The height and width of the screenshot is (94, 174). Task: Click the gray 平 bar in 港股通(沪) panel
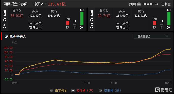click(x=75, y=24)
